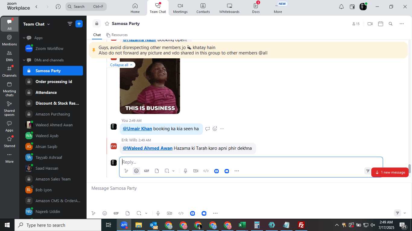Open the More menu in top navigation
412x231 pixels.
[278, 8]
